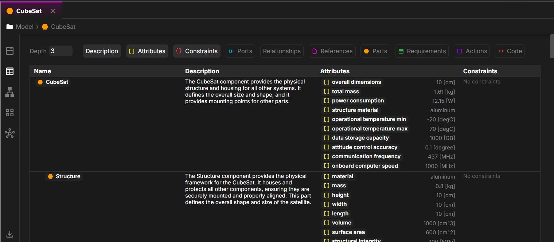Screen dimensions: 554x242
Task: Toggle the References column
Action: point(332,51)
